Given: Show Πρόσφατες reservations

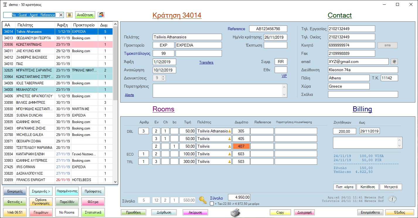Looking at the screenshot, I should [x=93, y=191].
